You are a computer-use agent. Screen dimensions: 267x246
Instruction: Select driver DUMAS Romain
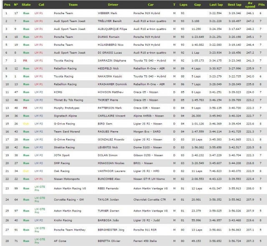click(108, 37)
